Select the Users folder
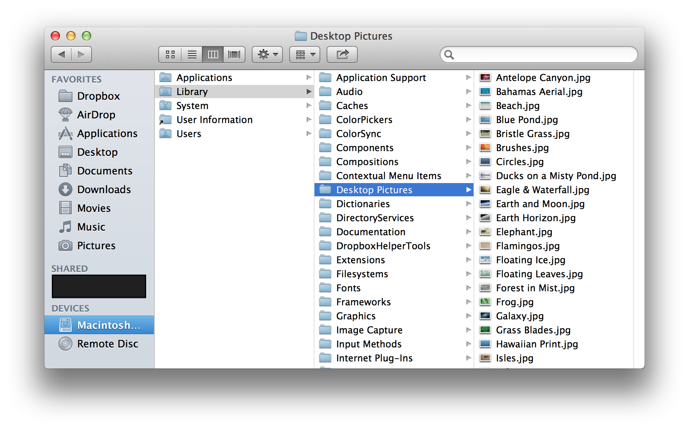 [234, 134]
